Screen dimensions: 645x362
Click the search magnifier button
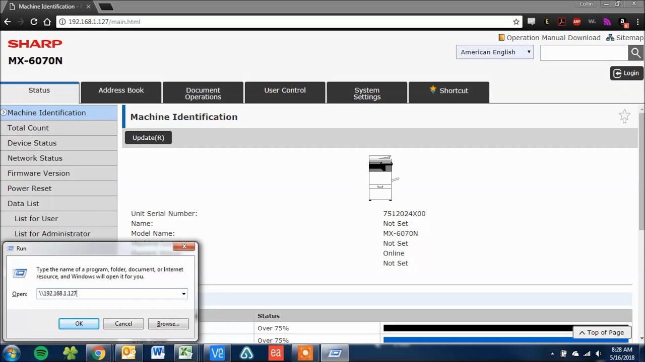635,52
